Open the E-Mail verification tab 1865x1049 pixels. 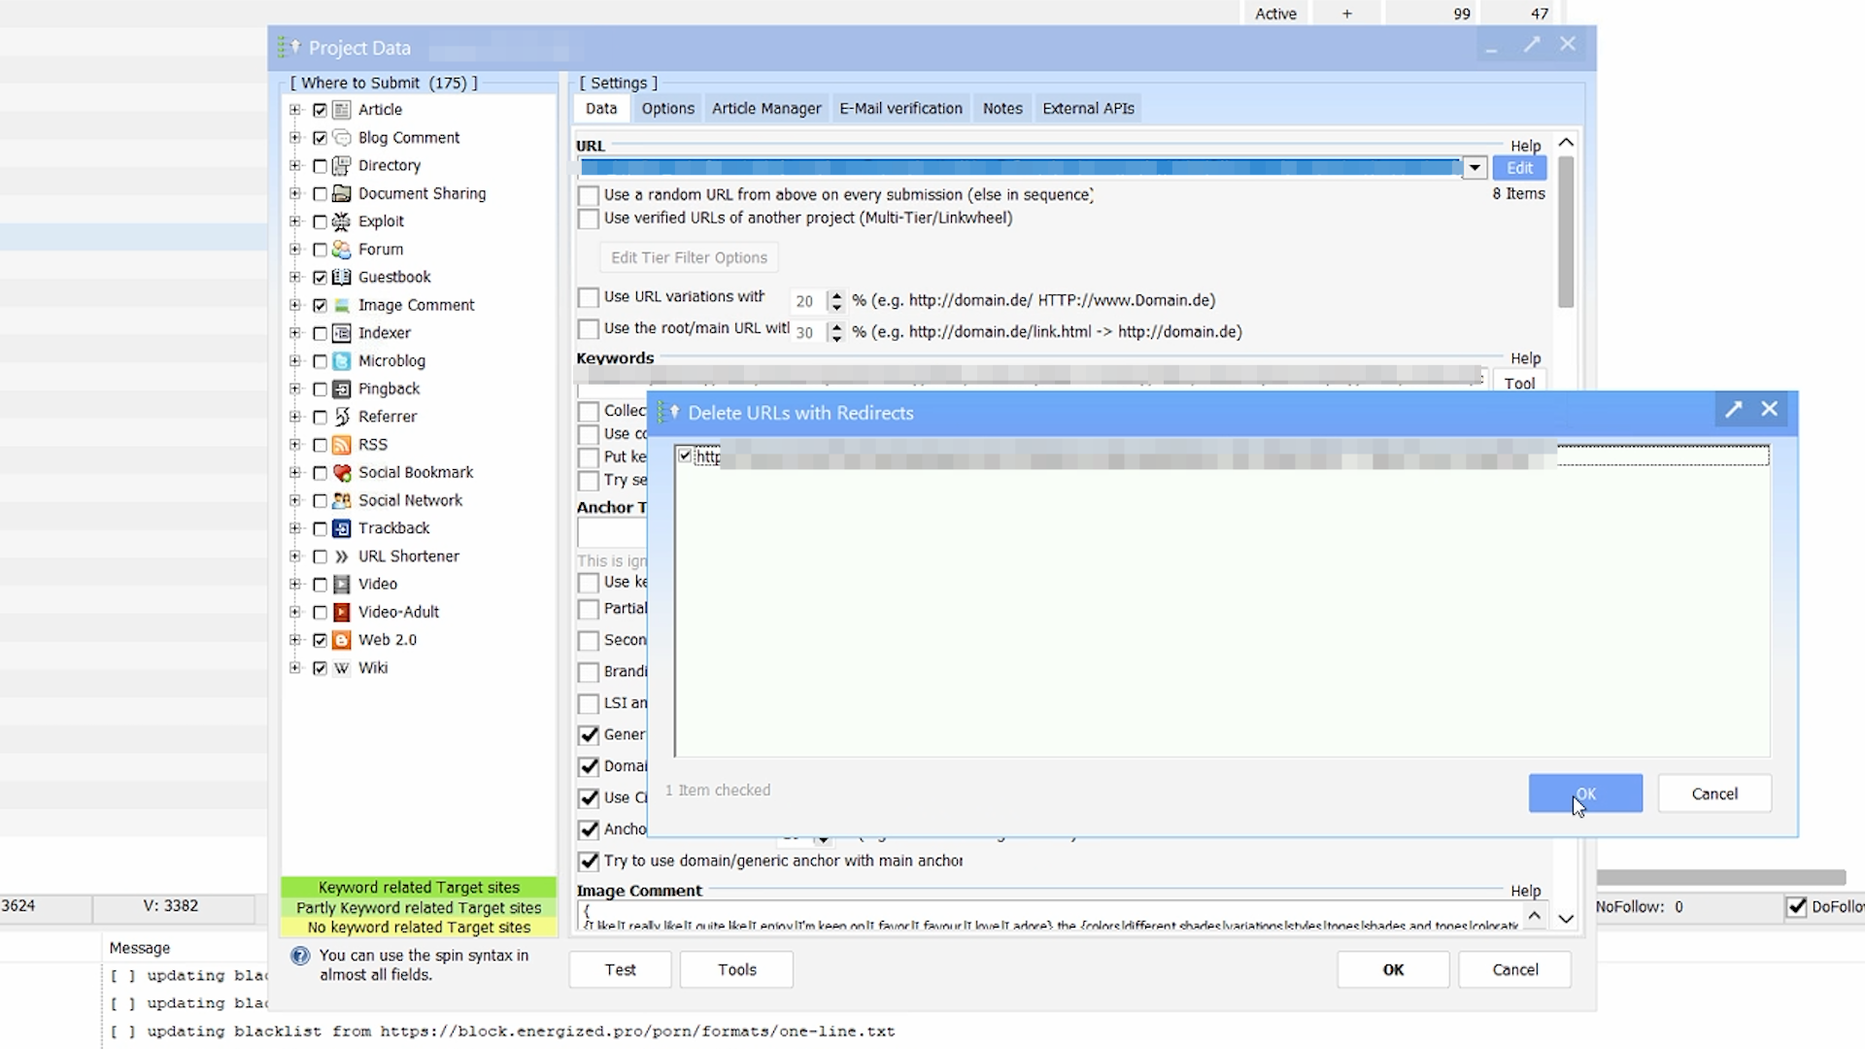[x=900, y=109]
